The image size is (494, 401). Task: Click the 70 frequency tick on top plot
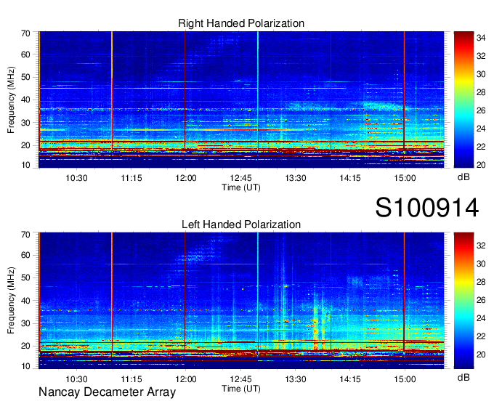[25, 33]
